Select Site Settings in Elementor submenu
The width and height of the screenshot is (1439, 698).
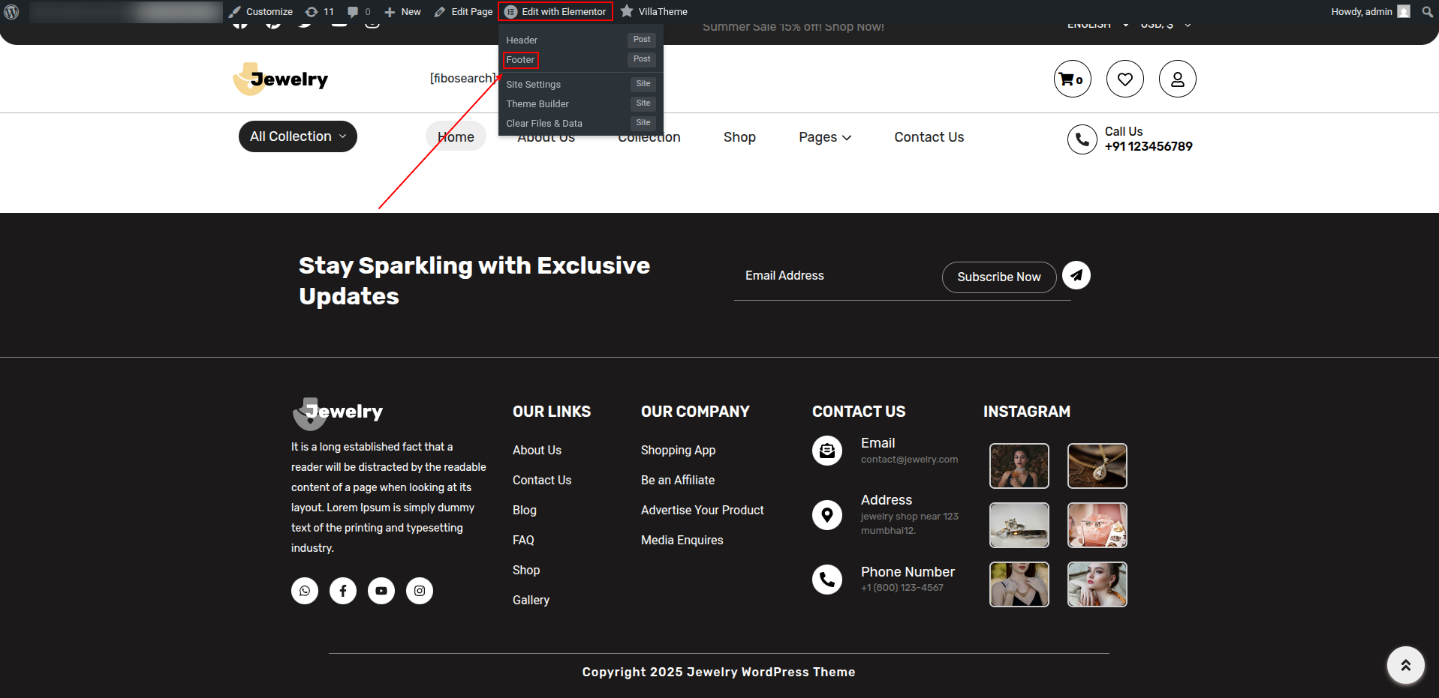(x=533, y=85)
